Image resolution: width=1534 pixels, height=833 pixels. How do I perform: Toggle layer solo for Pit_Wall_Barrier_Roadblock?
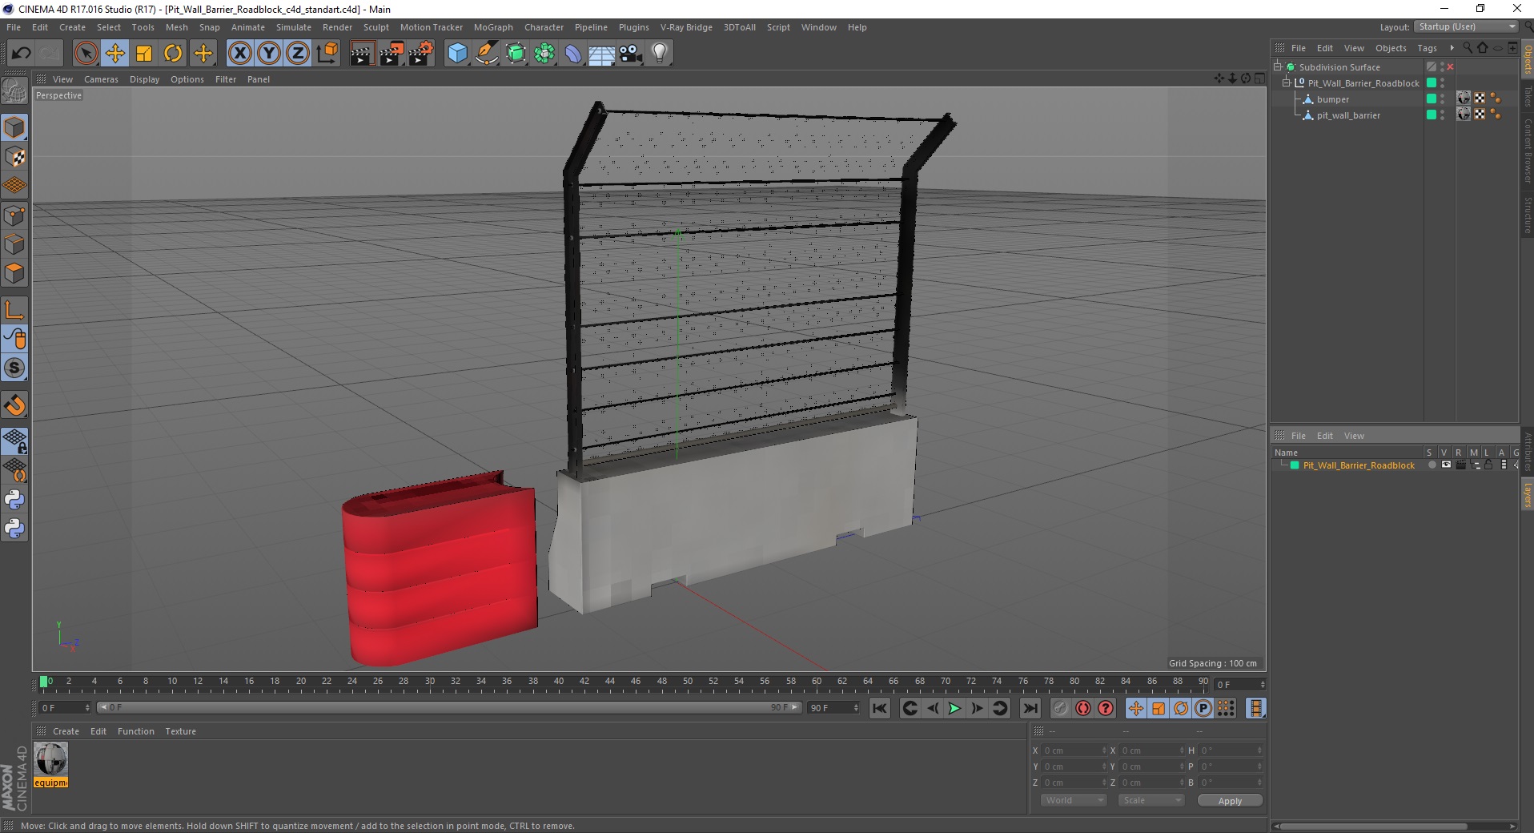point(1432,465)
